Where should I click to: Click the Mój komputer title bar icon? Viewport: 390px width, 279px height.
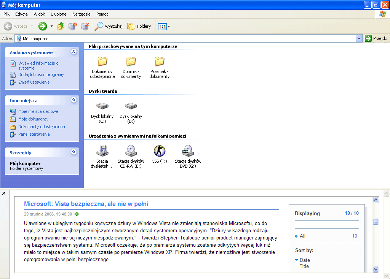point(4,5)
